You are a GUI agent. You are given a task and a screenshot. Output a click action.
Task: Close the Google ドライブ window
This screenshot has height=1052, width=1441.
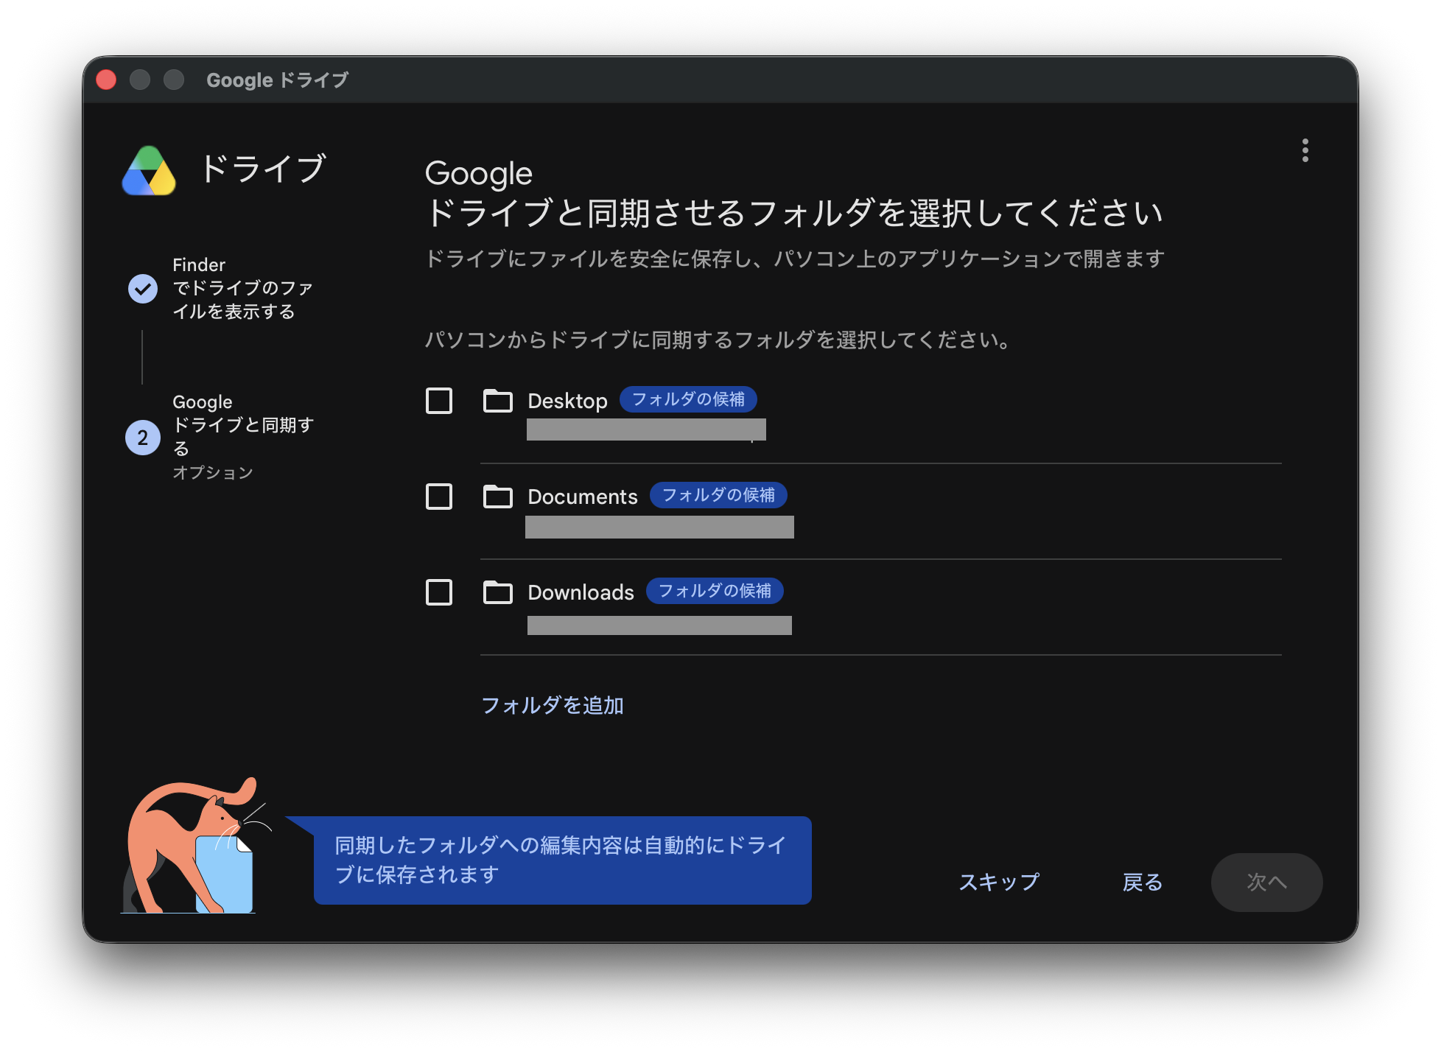click(106, 80)
